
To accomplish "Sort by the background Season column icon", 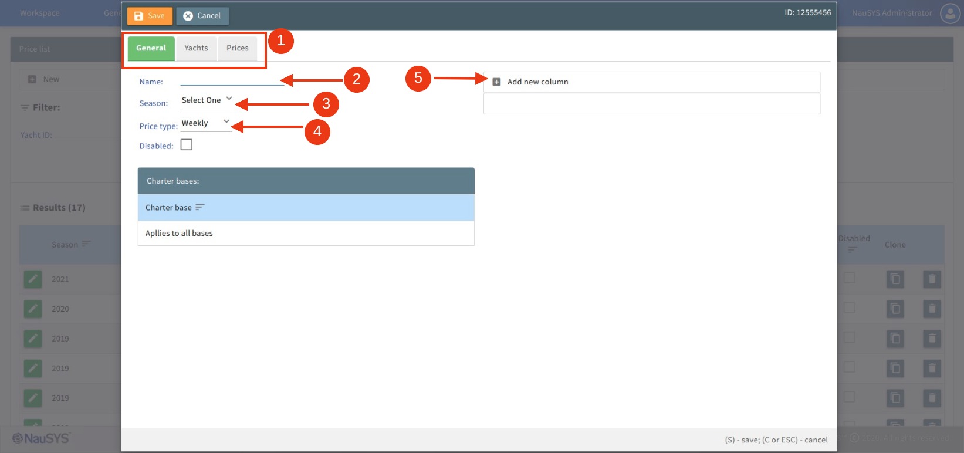I will [86, 244].
